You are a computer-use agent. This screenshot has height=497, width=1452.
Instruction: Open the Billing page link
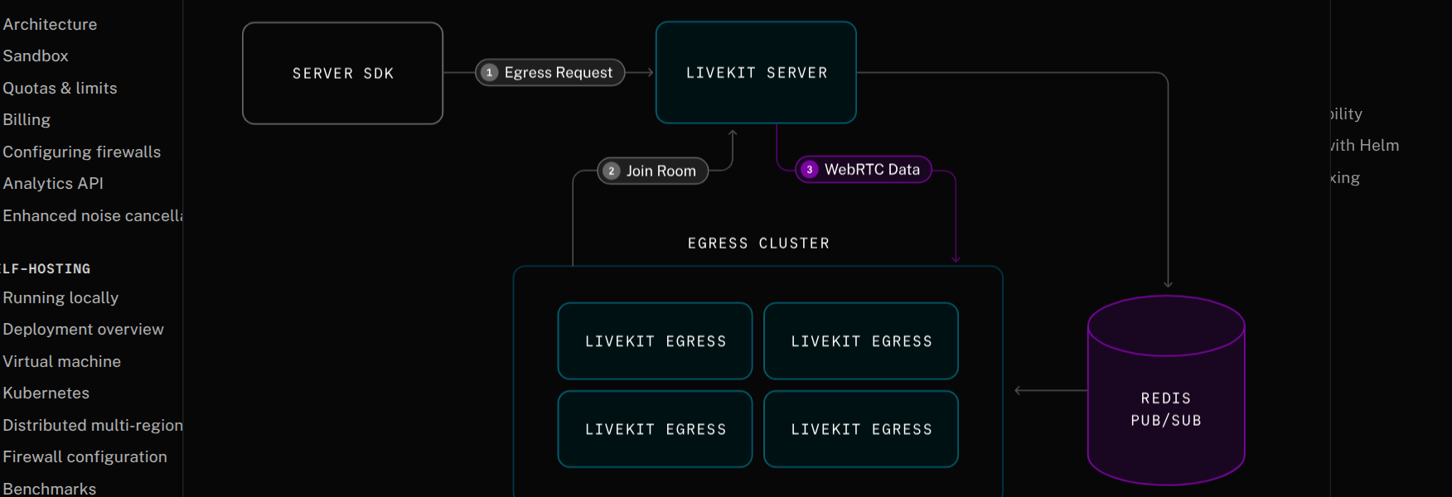[27, 119]
